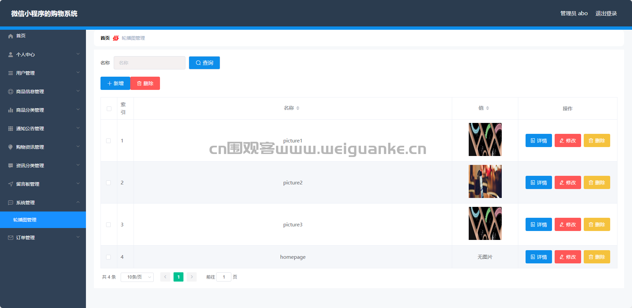Image resolution: width=632 pixels, height=308 pixels.
Task: Click the red breadcrumb separator icon
Action: click(x=116, y=38)
